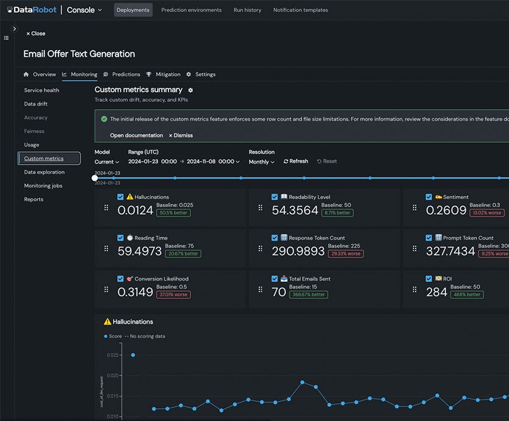Grab the Sentiment tile drag handle
The height and width of the screenshot is (421, 509).
tap(414, 207)
